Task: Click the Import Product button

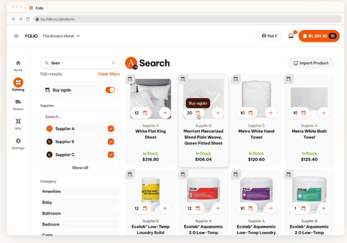Action: coord(311,63)
